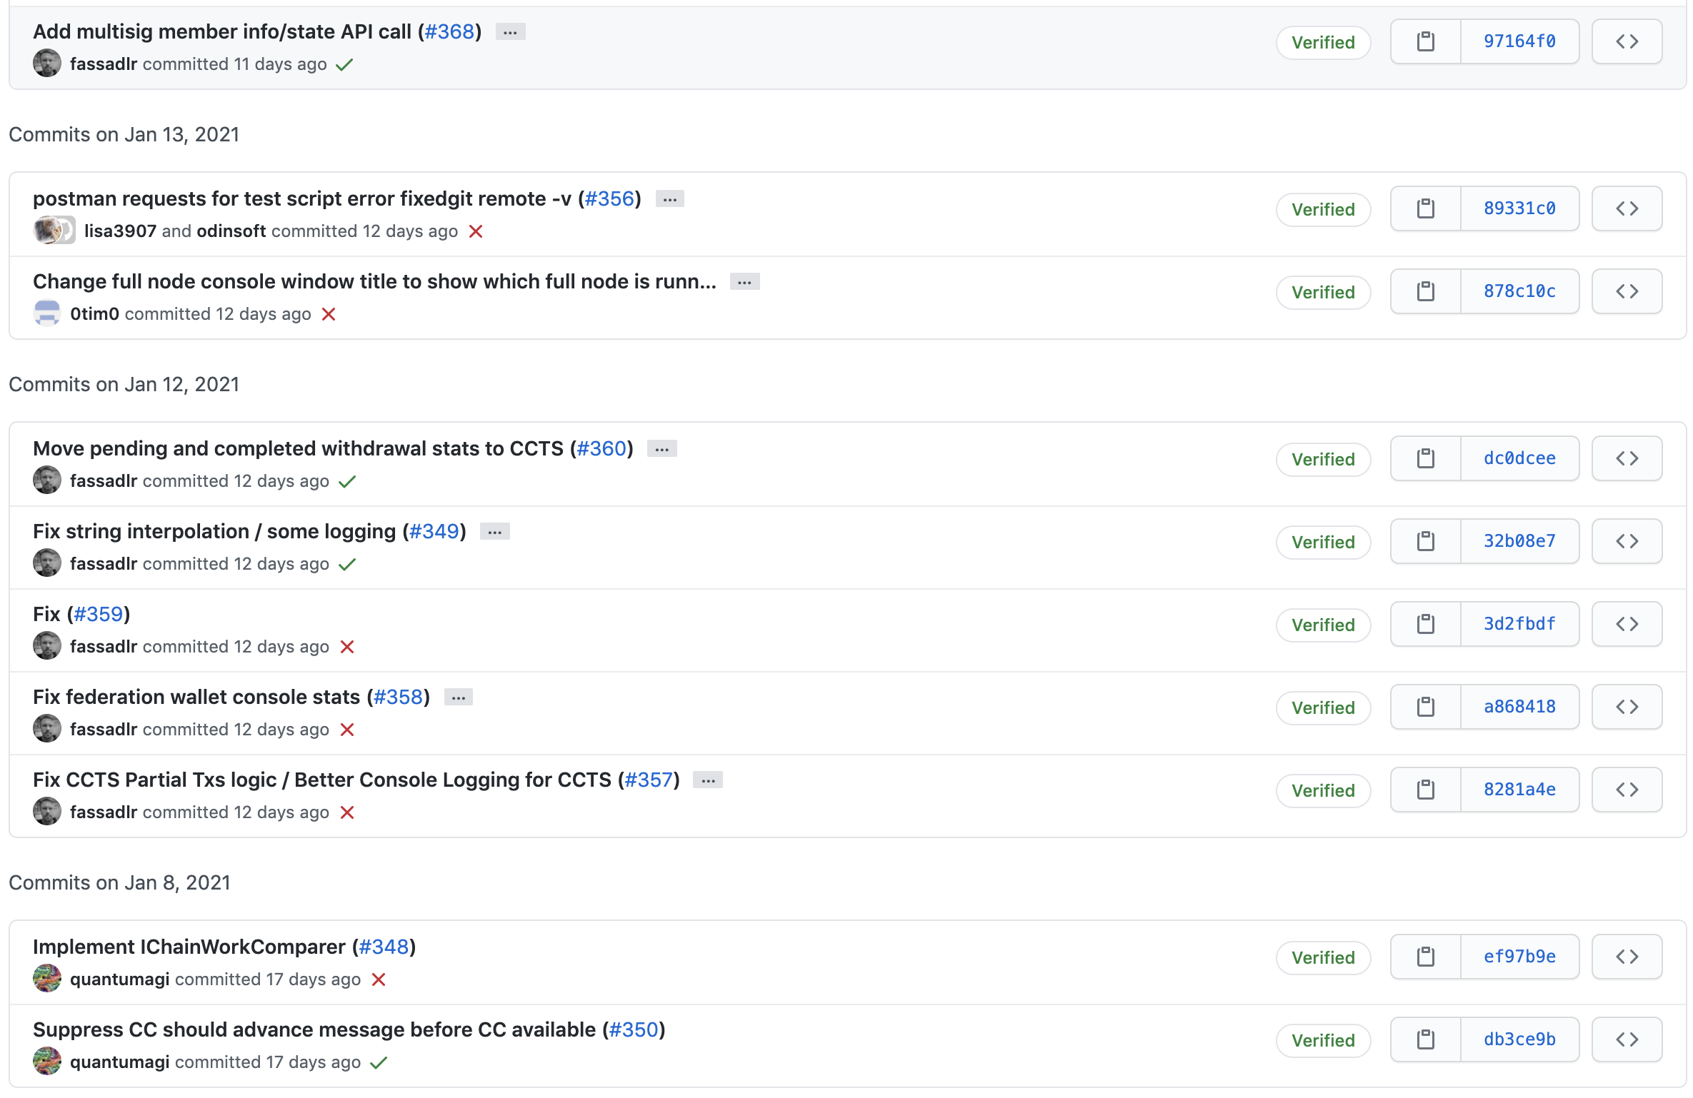This screenshot has width=1693, height=1098.
Task: Expand details of Fix string interpolation commit
Action: [x=494, y=532]
